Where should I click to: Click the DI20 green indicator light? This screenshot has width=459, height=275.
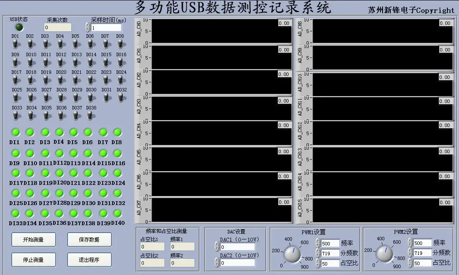(x=59, y=173)
